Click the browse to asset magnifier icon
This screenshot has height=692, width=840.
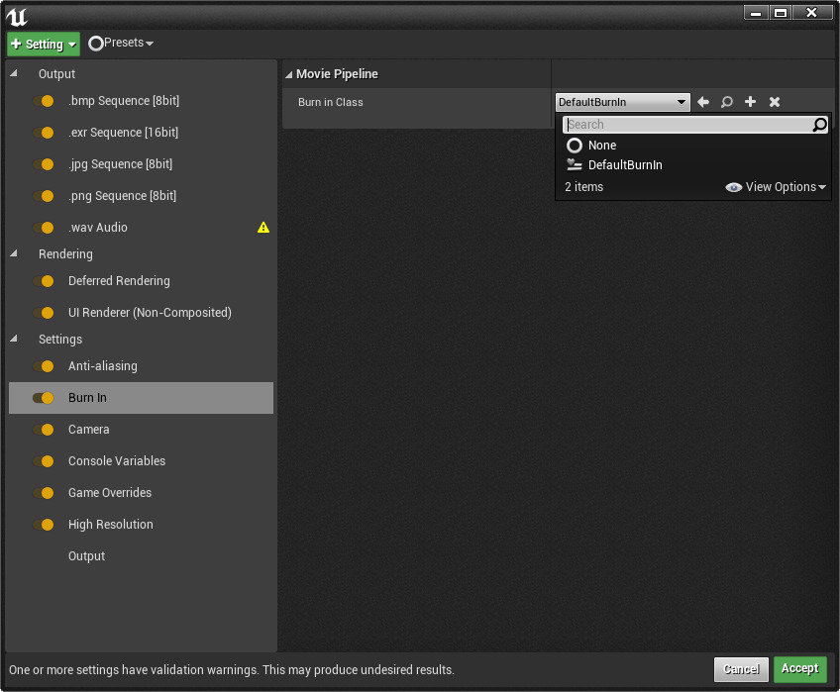click(727, 102)
